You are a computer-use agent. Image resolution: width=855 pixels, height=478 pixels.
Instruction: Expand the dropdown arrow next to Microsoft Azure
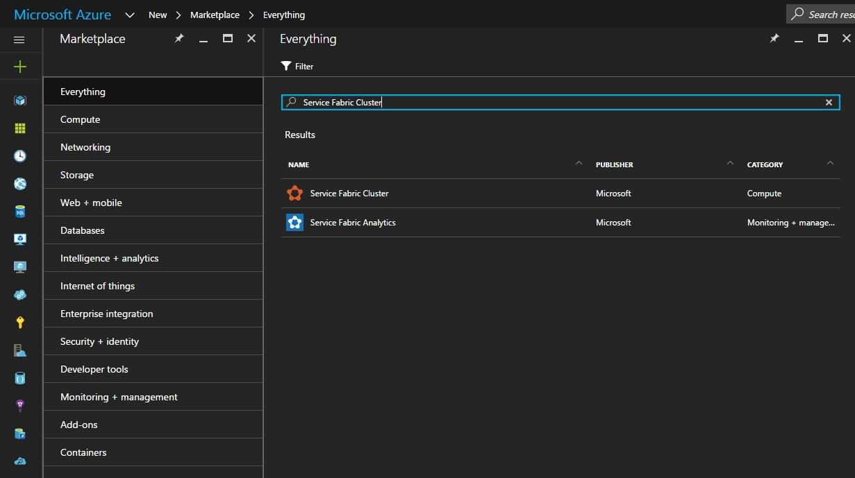pyautogui.click(x=130, y=15)
